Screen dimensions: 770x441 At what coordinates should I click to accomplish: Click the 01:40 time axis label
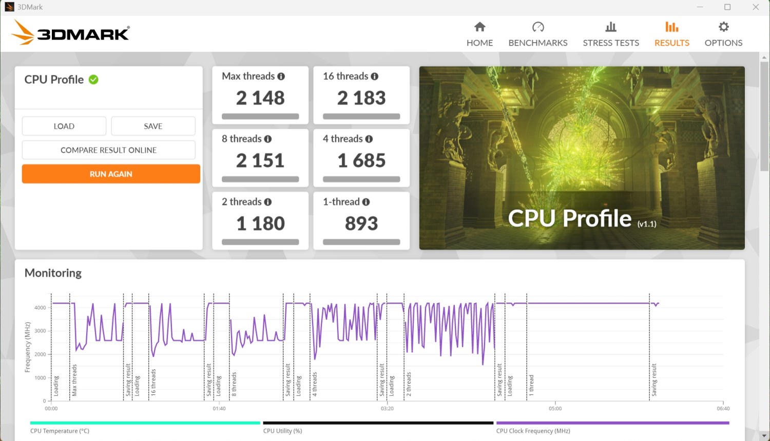219,409
